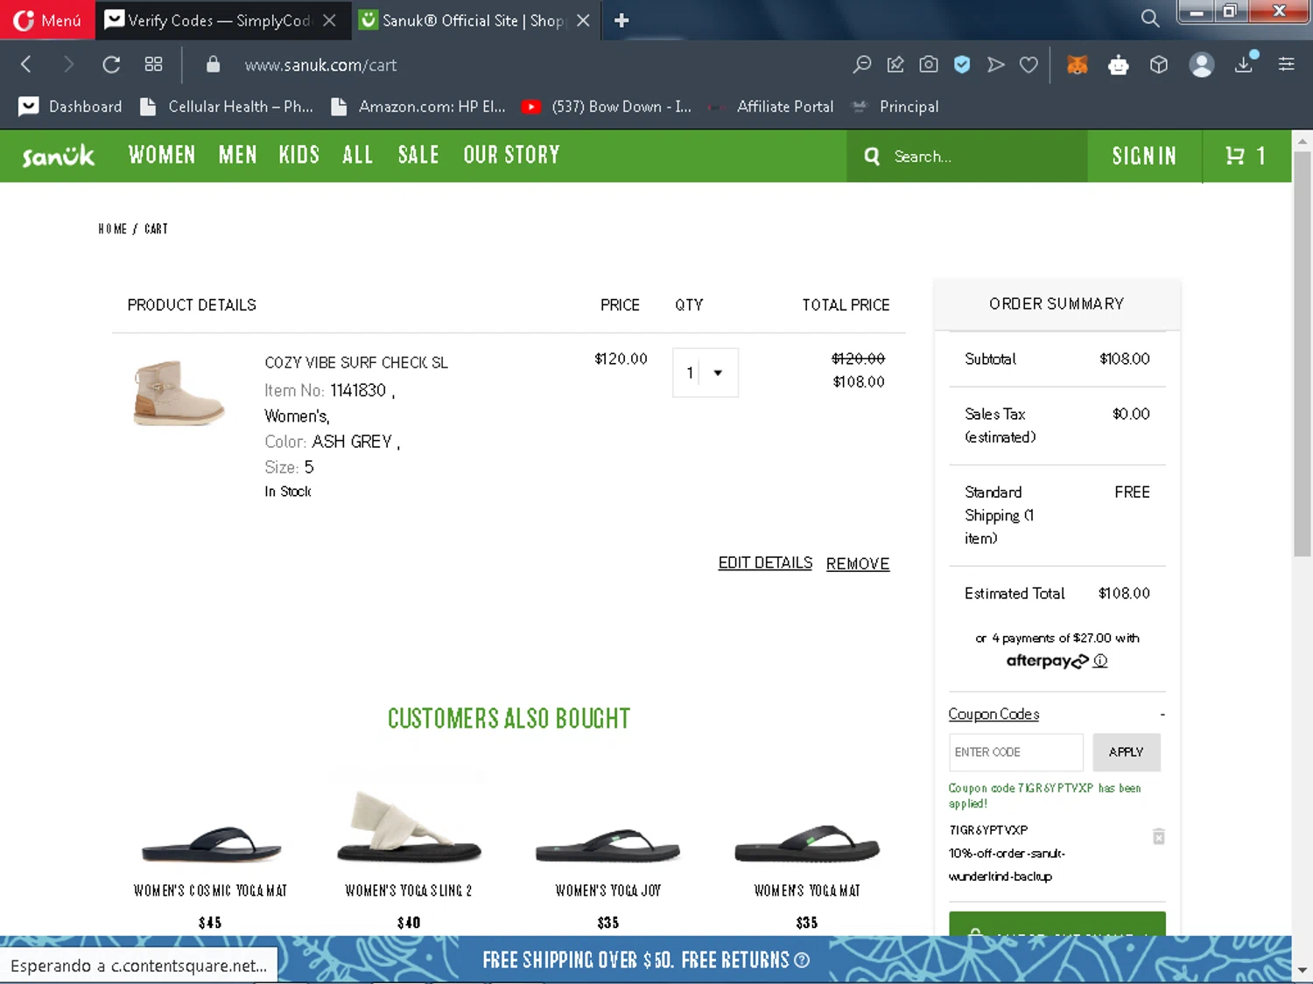1313x984 pixels.
Task: Open the Amazon.com HP bookmark
Action: 418,107
